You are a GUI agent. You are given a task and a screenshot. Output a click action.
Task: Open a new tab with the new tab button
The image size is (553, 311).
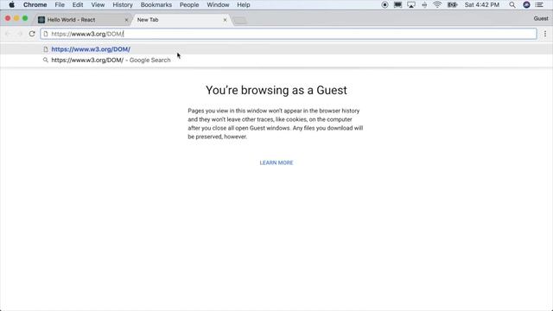point(240,21)
